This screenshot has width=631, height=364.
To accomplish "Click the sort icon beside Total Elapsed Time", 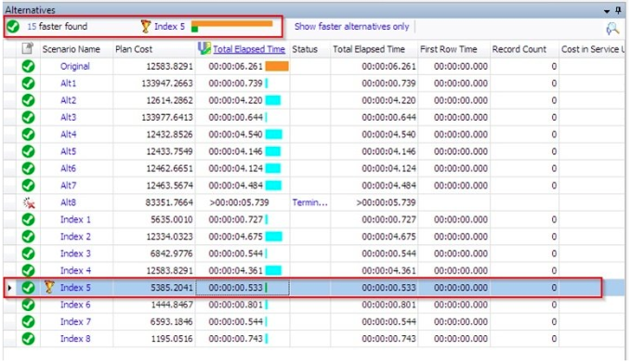I will tap(204, 48).
